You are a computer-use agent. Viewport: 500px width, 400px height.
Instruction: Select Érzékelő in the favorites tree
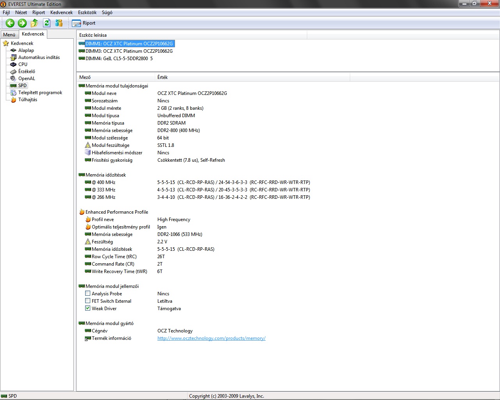click(27, 71)
